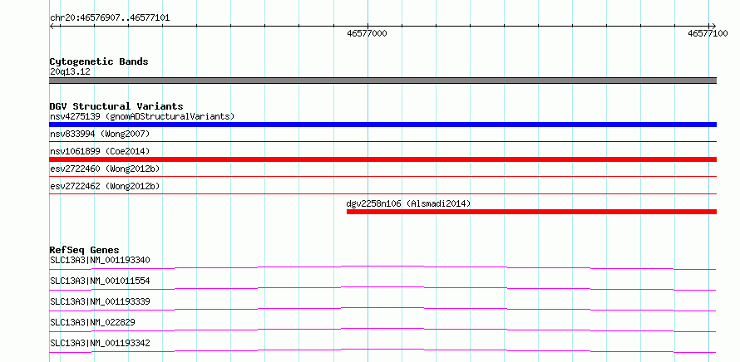Image resolution: width=740 pixels, height=362 pixels.
Task: Open the dgv2258n106 (Alsmadi2014) variant label
Action: point(408,203)
